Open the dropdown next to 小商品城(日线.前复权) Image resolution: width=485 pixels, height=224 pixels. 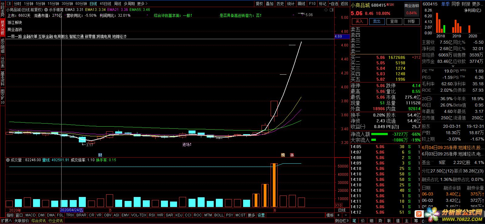point(46,10)
